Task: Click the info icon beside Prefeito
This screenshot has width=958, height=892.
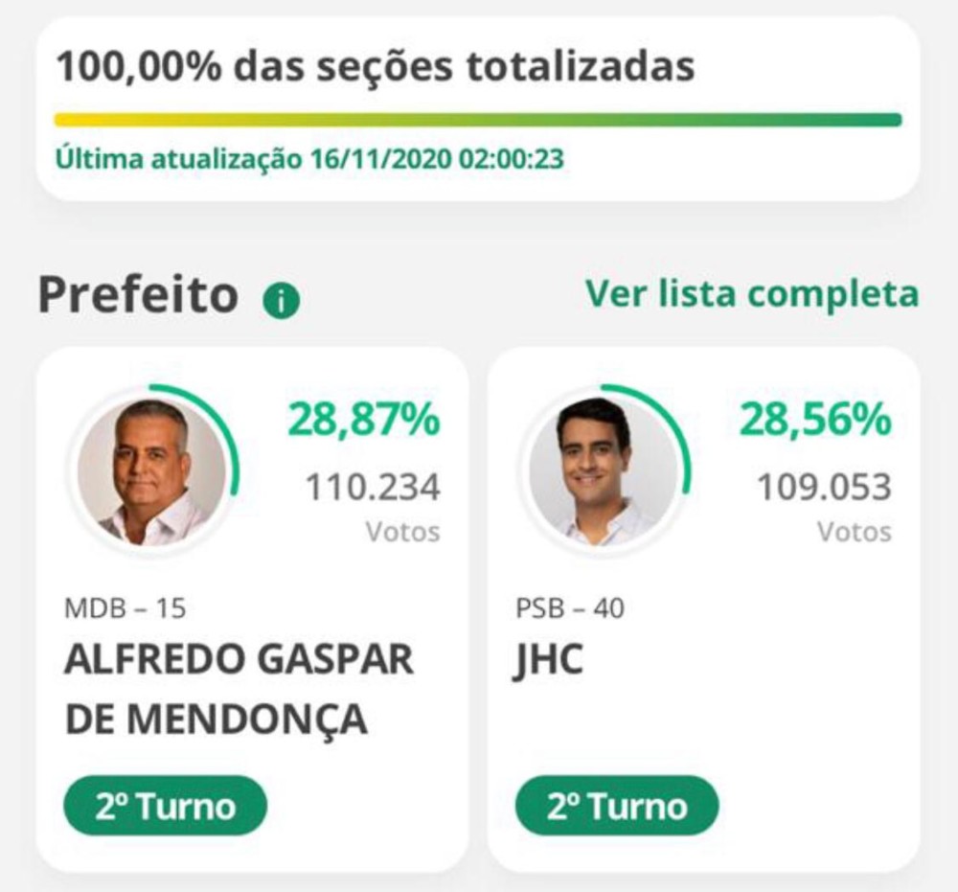Action: click(281, 300)
